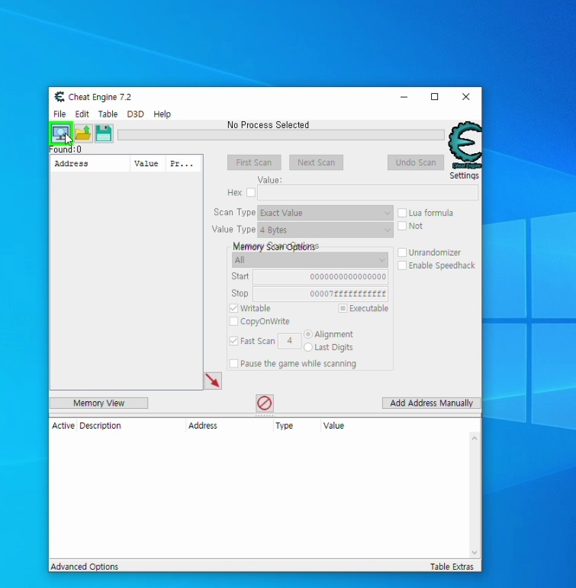Click the Start address field

320,277
